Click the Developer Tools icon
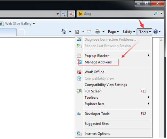167x139 pixels. [79, 114]
